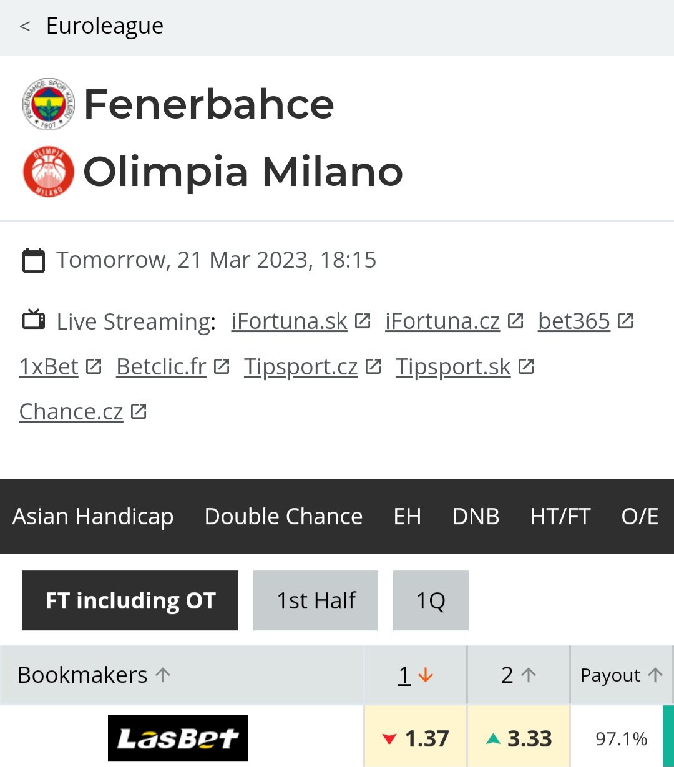Click external link icon next to Chance.cz

point(139,411)
